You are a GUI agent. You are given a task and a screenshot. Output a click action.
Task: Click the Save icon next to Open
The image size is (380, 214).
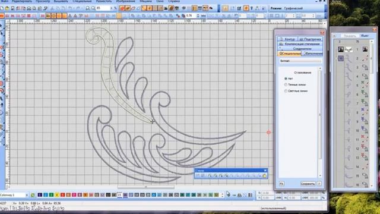pyautogui.click(x=12, y=8)
